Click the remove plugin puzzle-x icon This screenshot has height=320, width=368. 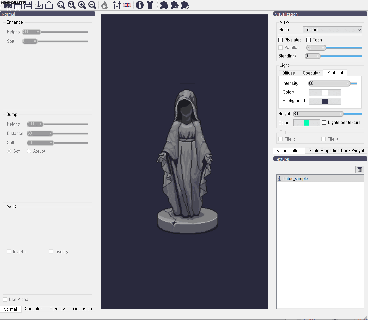174,5
